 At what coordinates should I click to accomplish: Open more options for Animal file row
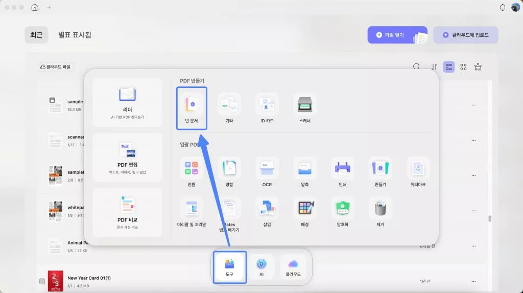tap(473, 246)
